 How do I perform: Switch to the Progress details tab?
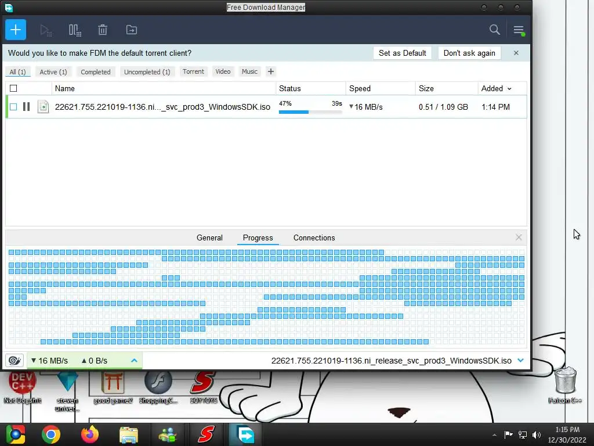[258, 238]
